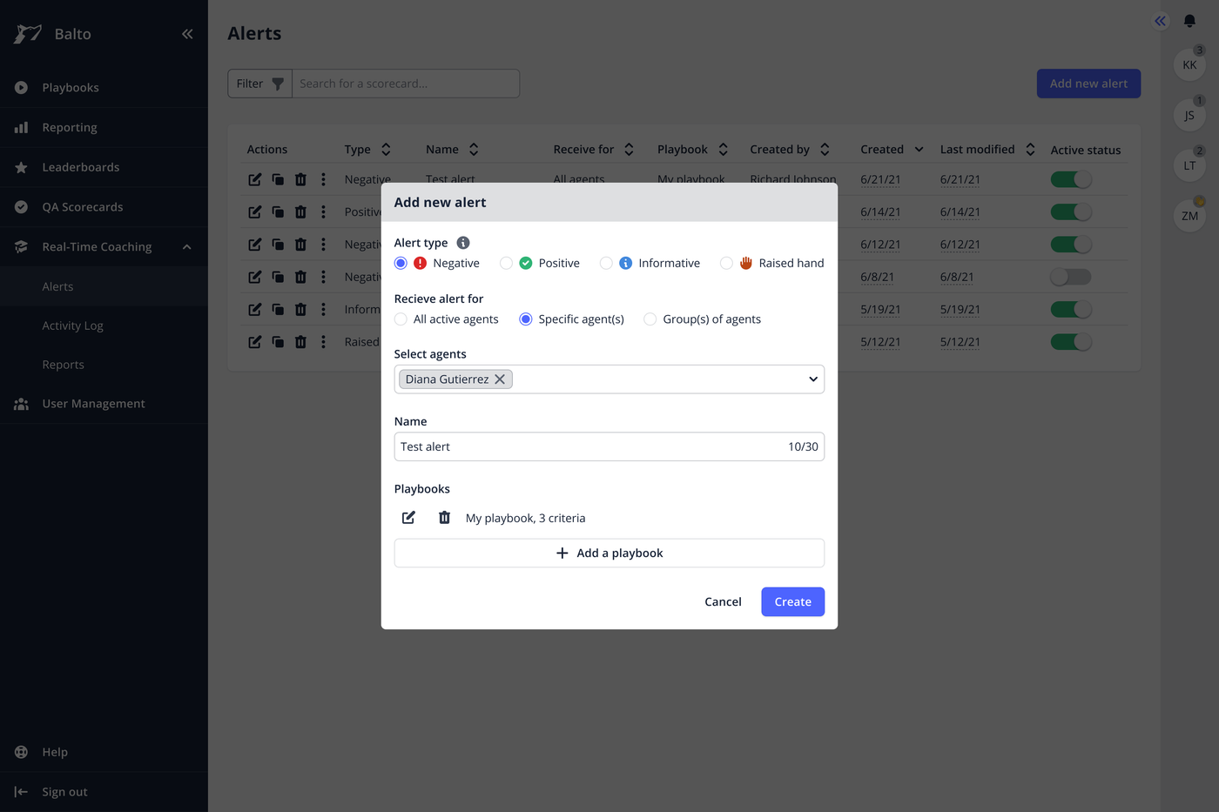This screenshot has width=1219, height=812.
Task: Collapse the Real-Time Coaching section
Action: (186, 246)
